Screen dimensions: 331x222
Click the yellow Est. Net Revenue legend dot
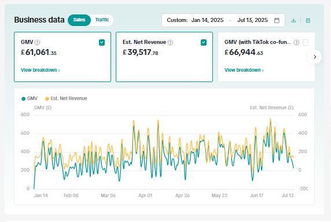47,99
